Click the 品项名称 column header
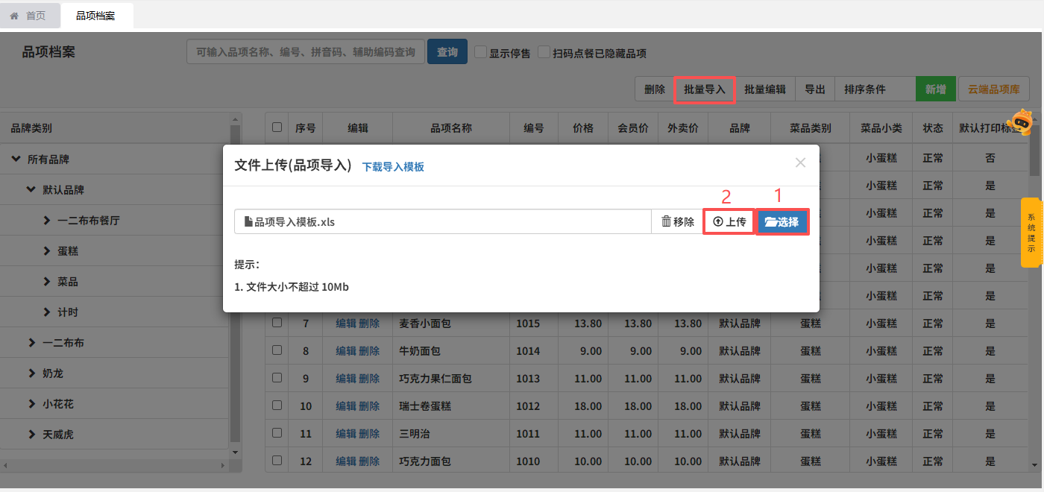 click(451, 127)
